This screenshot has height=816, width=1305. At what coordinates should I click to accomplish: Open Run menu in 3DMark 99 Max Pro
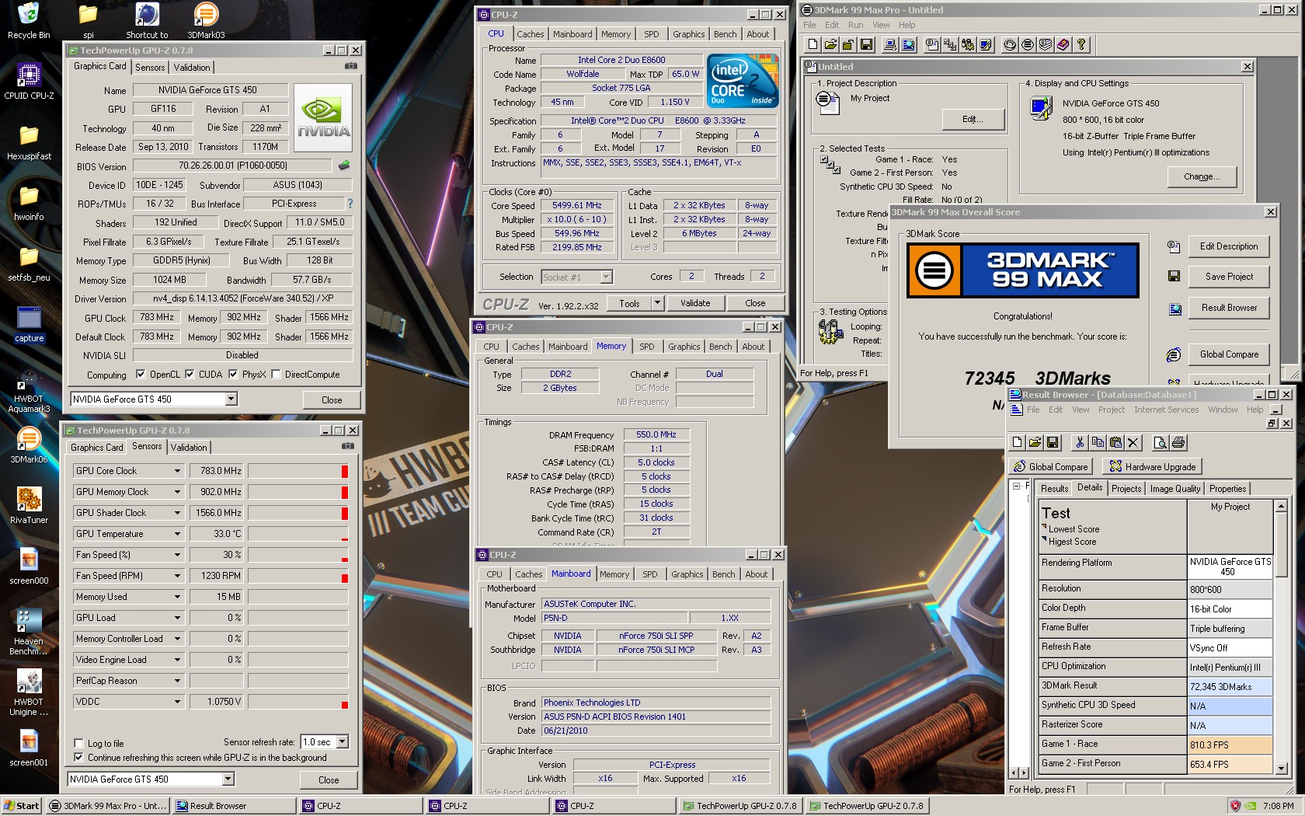pyautogui.click(x=855, y=25)
